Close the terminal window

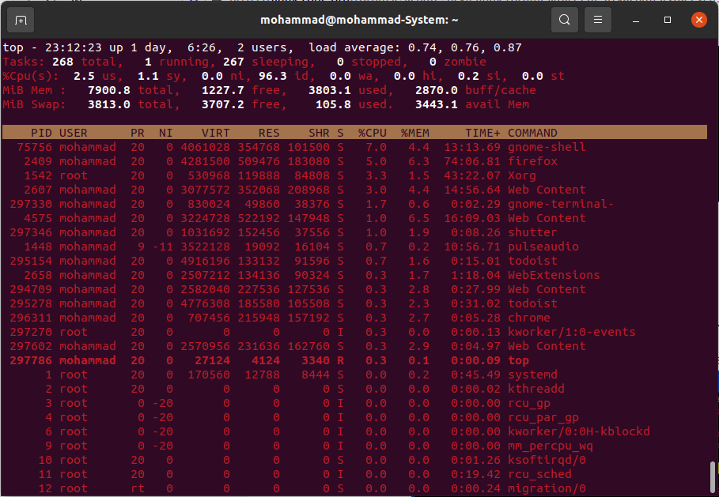point(698,20)
